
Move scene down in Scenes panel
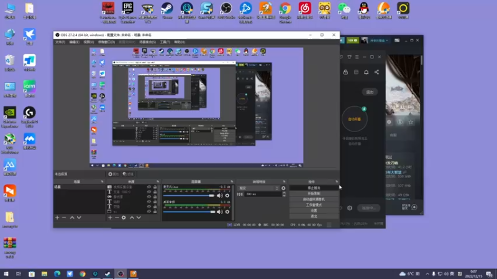pos(79,218)
